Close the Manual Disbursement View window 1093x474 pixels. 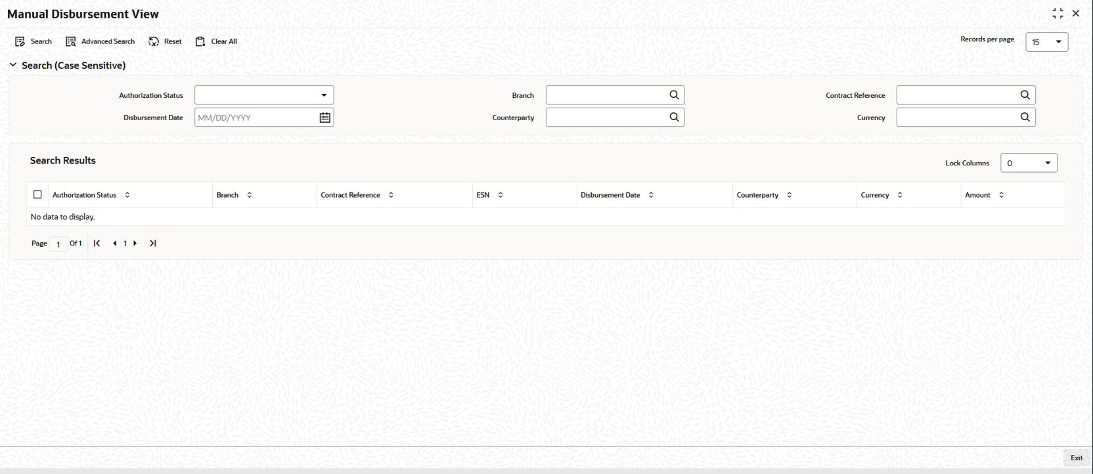pos(1076,14)
